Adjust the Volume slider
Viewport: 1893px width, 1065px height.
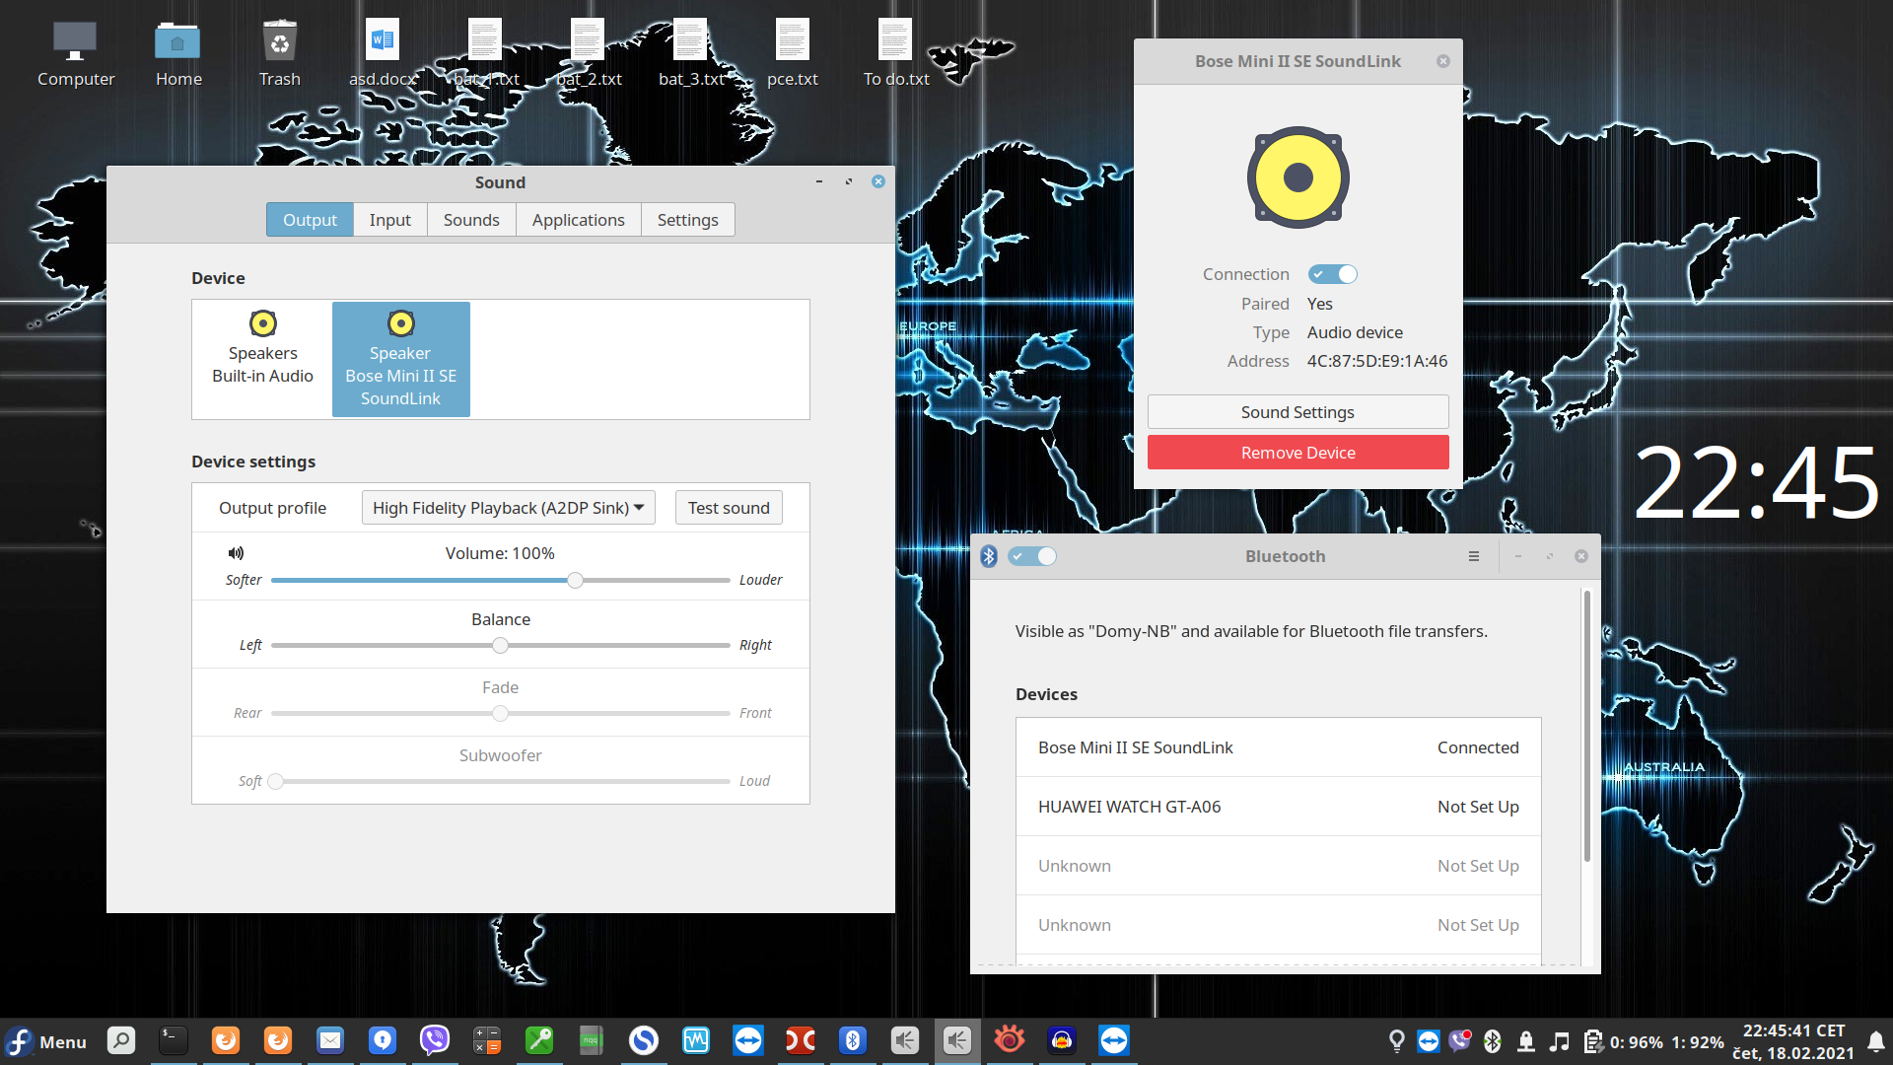(x=501, y=580)
